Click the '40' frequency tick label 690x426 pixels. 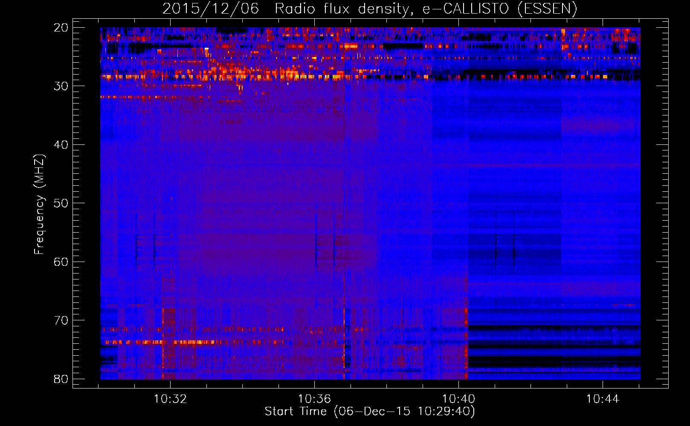[x=61, y=145]
